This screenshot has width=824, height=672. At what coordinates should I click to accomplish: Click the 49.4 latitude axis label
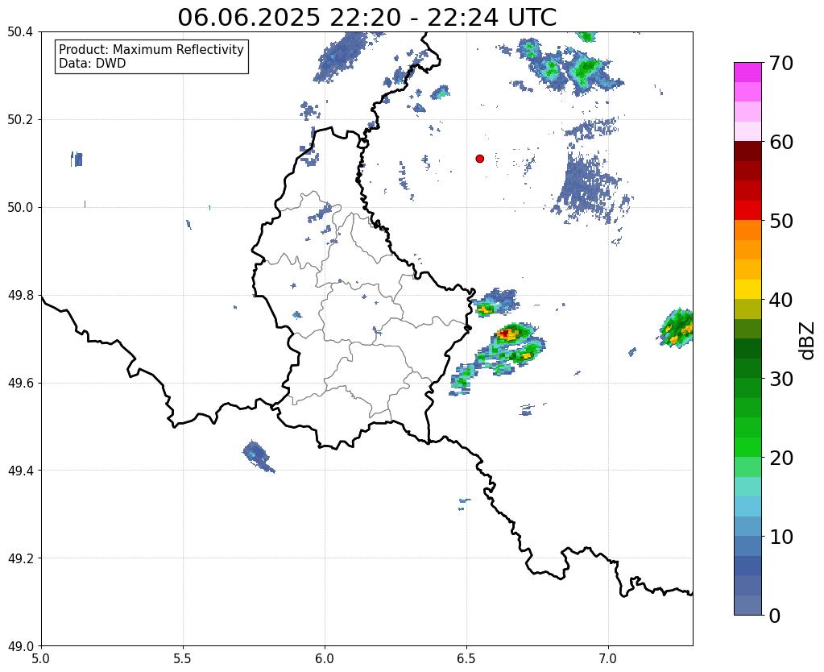[x=20, y=471]
